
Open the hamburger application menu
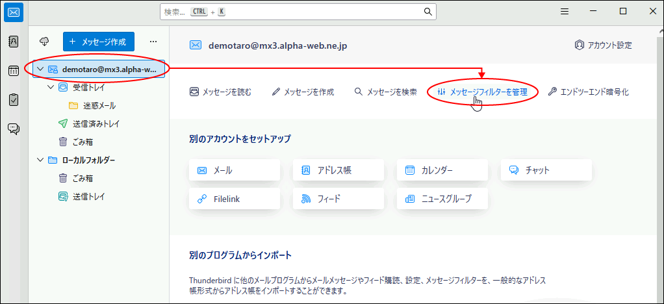(565, 12)
